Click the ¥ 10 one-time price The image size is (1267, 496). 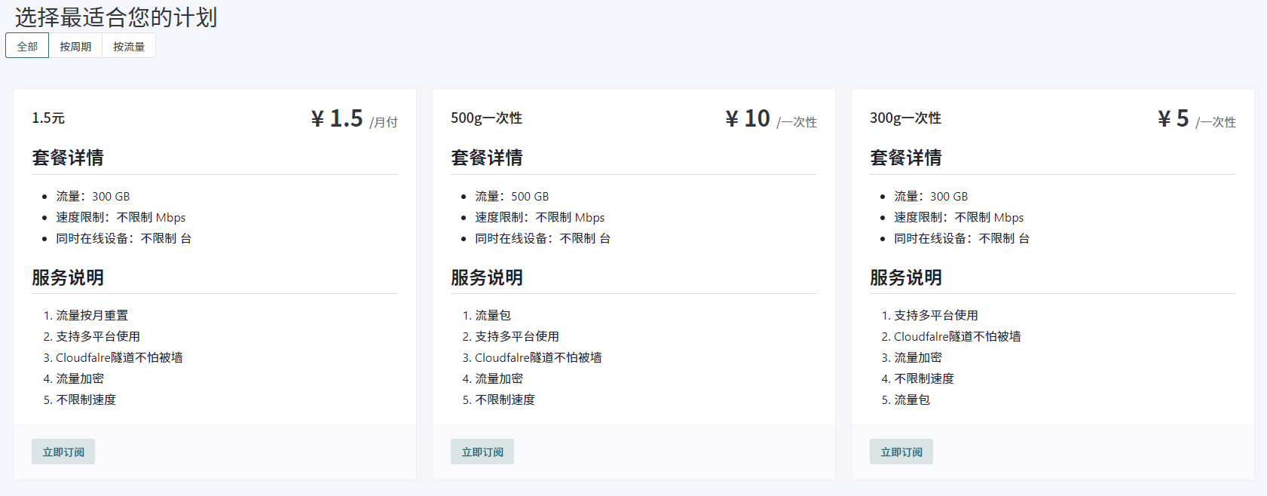[x=748, y=118]
